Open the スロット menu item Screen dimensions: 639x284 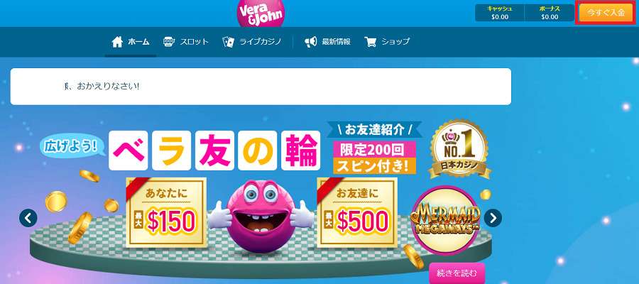click(186, 42)
